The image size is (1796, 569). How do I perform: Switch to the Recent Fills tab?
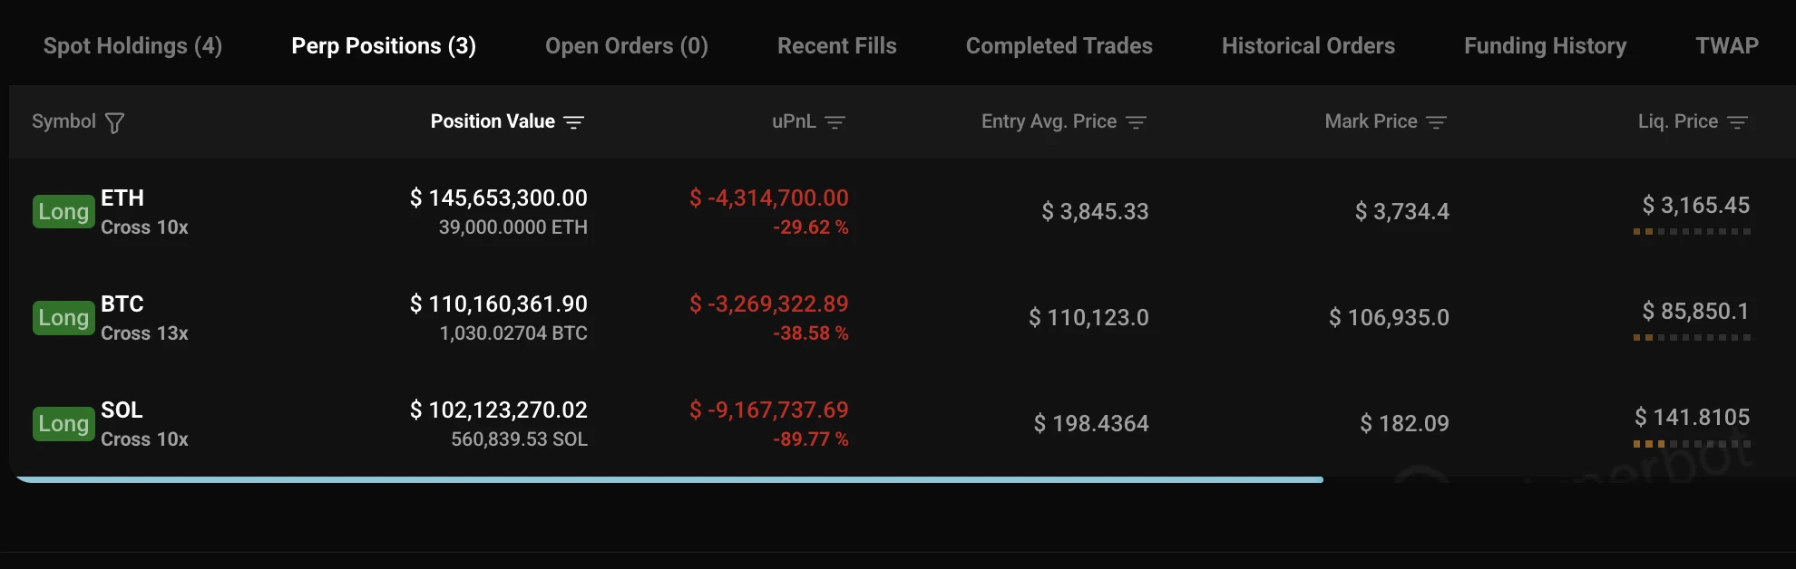[x=836, y=45]
